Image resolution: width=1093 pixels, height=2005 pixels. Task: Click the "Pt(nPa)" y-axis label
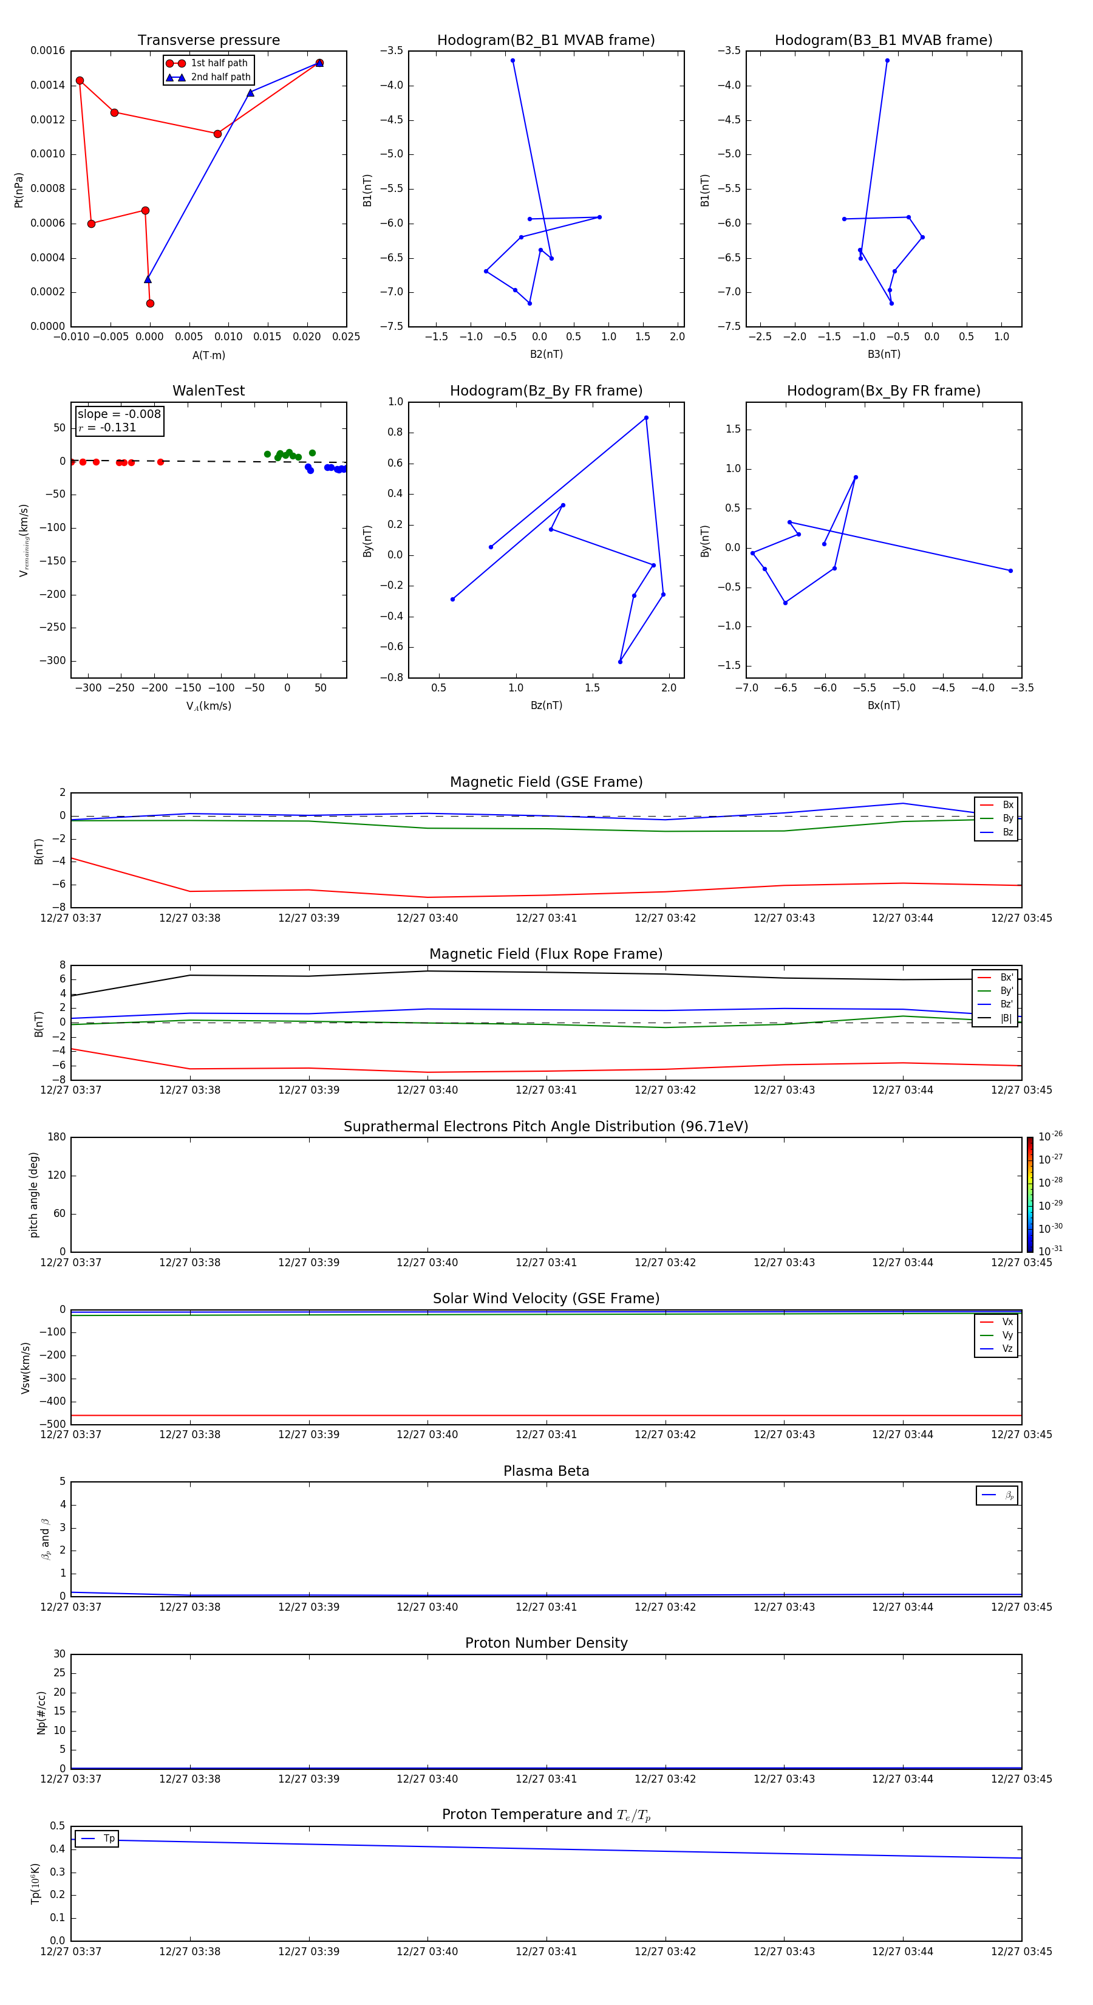[19, 189]
